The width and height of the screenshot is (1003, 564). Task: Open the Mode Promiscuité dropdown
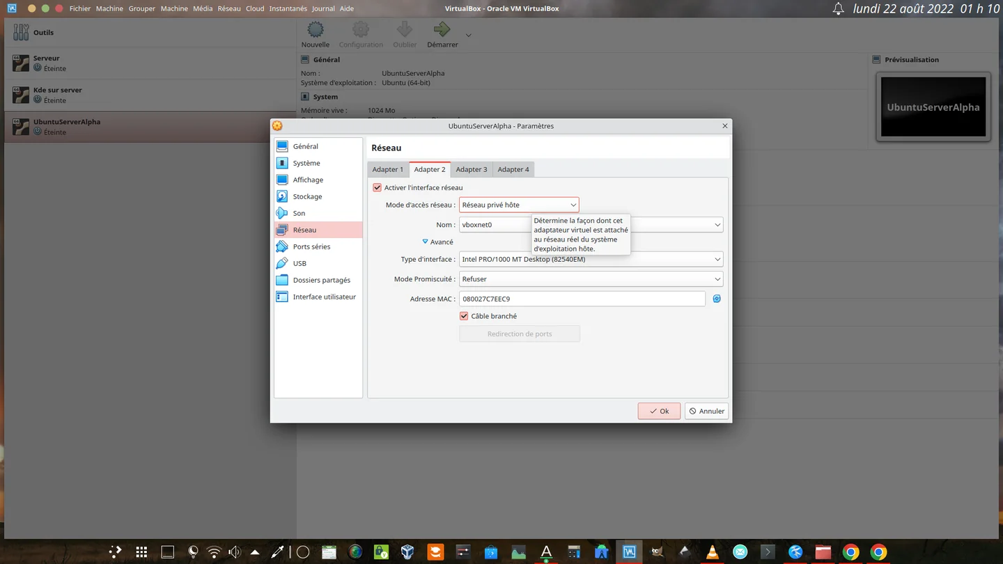pos(591,279)
